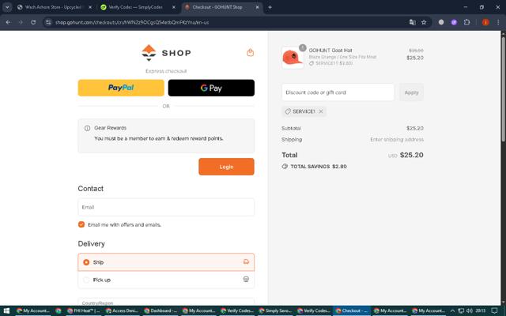This screenshot has height=316, width=506.
Task: Click the 'Enter shipping address' text
Action: tap(397, 139)
